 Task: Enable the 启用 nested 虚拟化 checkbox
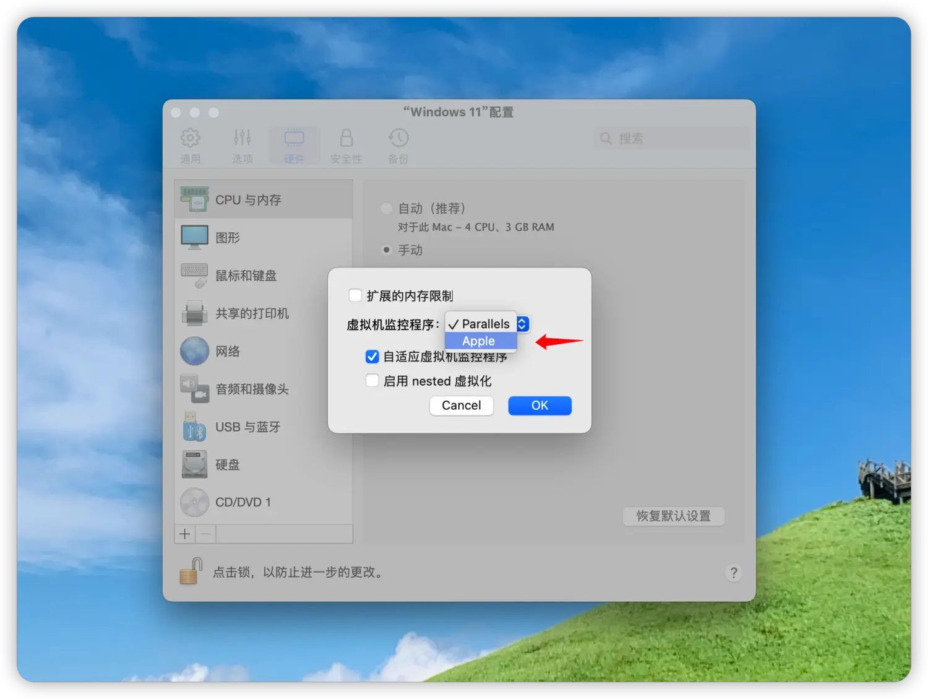point(372,380)
